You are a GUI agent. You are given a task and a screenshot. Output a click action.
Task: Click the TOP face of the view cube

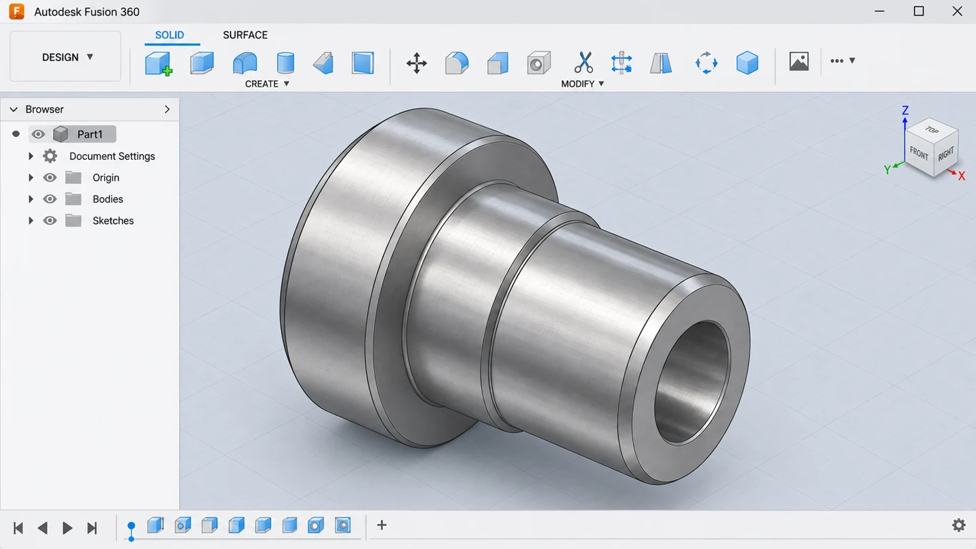(932, 130)
